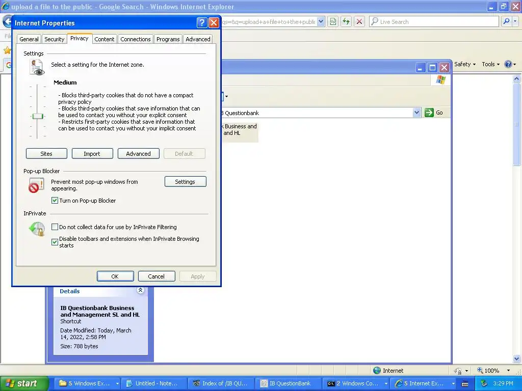Click the Import button

[92, 154]
